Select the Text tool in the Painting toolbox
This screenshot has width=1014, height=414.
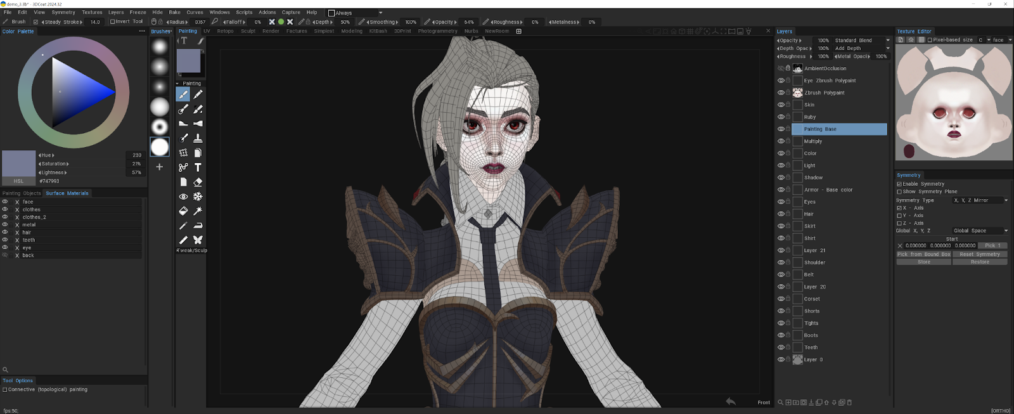pos(198,167)
